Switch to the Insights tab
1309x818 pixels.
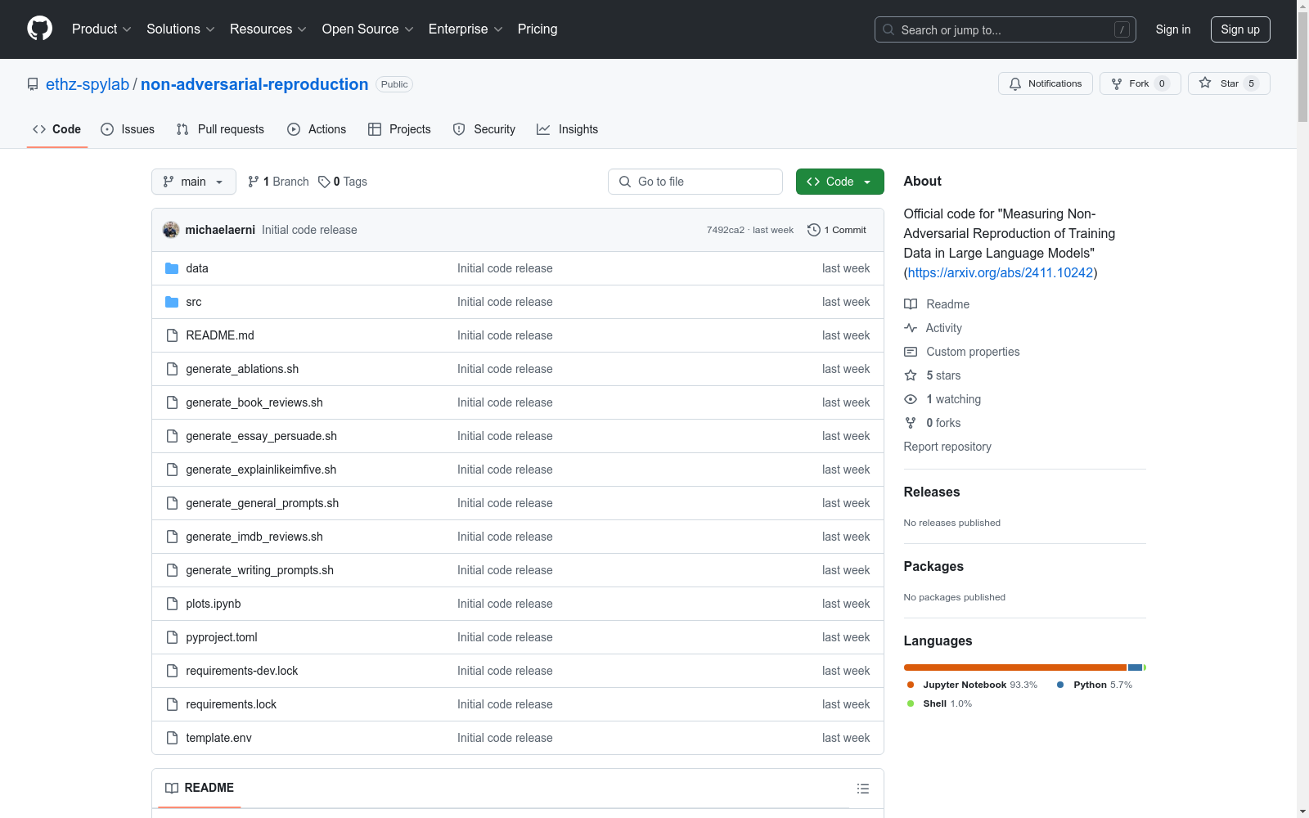click(568, 129)
